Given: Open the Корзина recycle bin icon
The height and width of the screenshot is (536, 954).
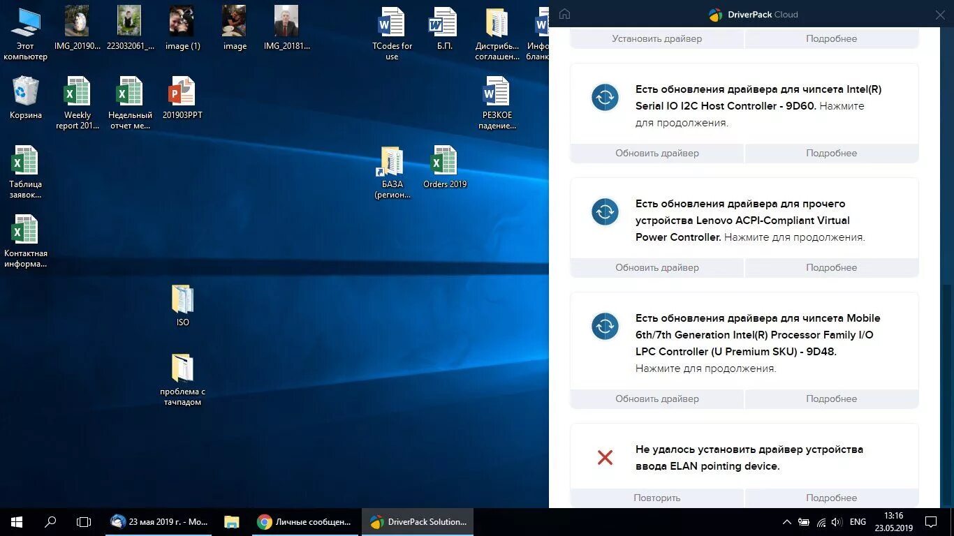Looking at the screenshot, I should [x=25, y=98].
